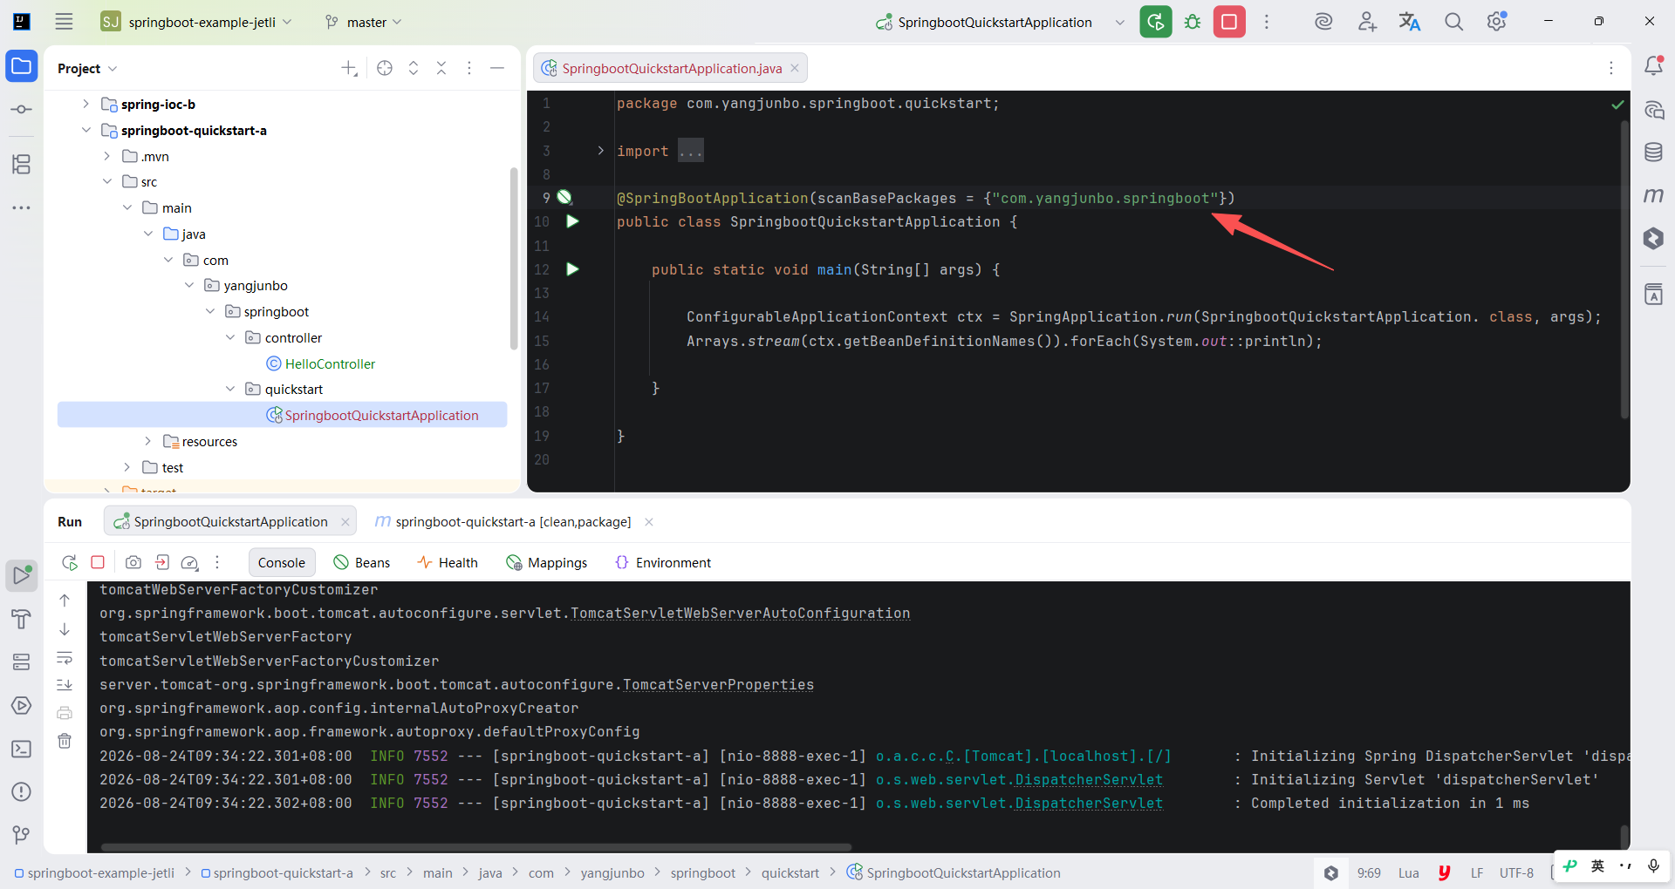This screenshot has height=889, width=1675.
Task: Open the Notifications bell
Action: click(1653, 66)
